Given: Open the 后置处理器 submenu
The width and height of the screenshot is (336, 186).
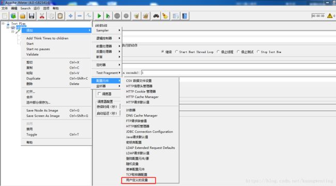Looking at the screenshot, I should [106, 52].
